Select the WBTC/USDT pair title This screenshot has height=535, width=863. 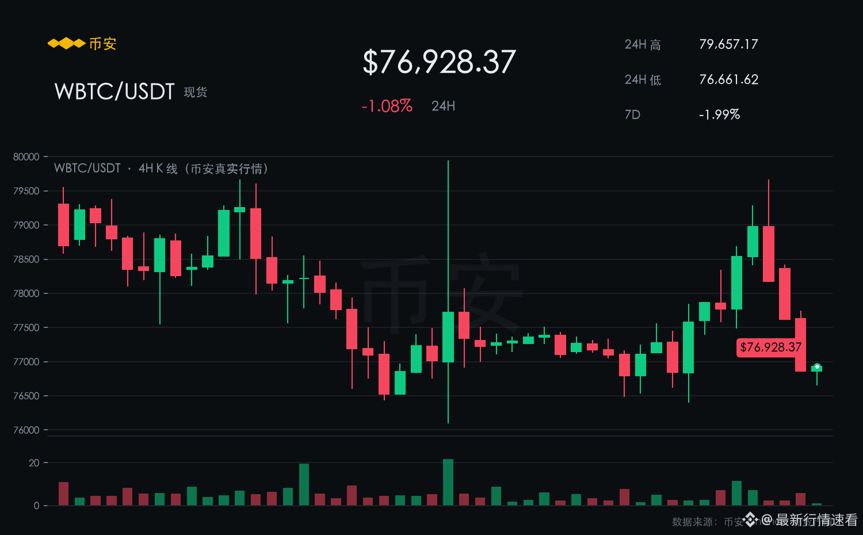[114, 91]
